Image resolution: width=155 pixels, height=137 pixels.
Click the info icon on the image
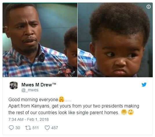(x=149, y=7)
